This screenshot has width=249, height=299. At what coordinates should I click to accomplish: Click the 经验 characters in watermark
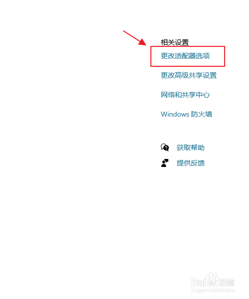pos(227,283)
